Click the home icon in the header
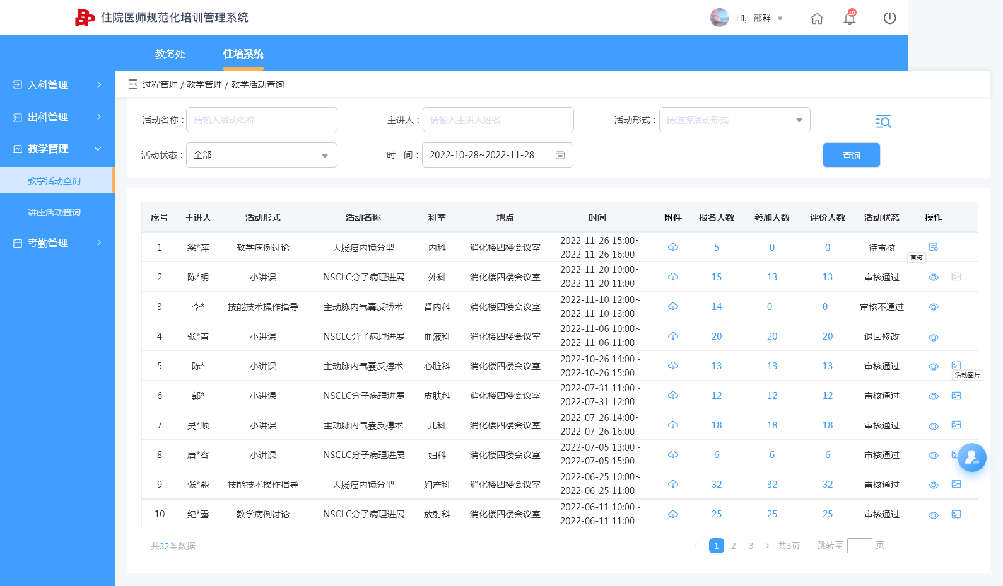Screen dimensions: 1003x586 tap(817, 18)
